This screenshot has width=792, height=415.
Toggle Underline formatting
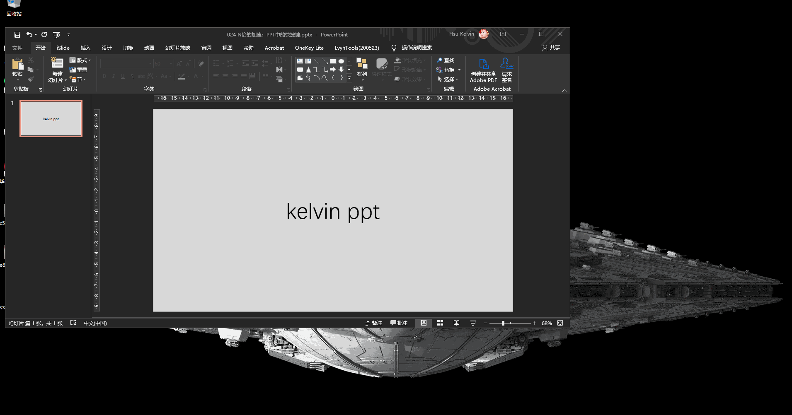point(123,76)
